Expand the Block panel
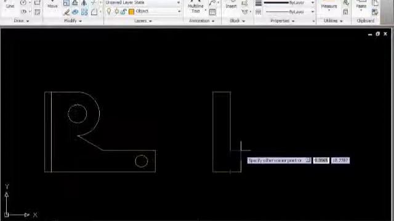 [237, 21]
